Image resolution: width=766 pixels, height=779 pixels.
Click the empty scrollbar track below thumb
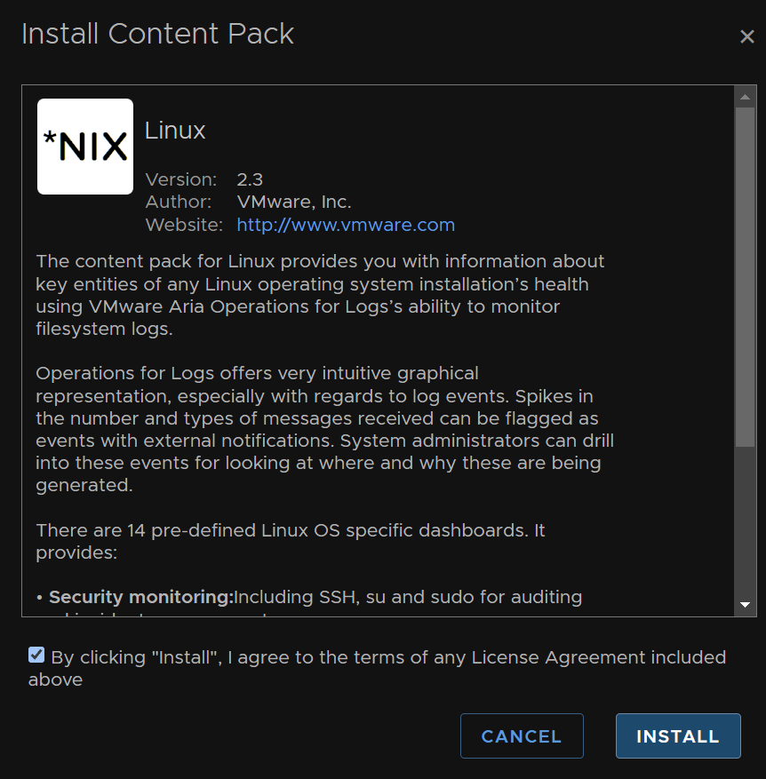(x=745, y=521)
